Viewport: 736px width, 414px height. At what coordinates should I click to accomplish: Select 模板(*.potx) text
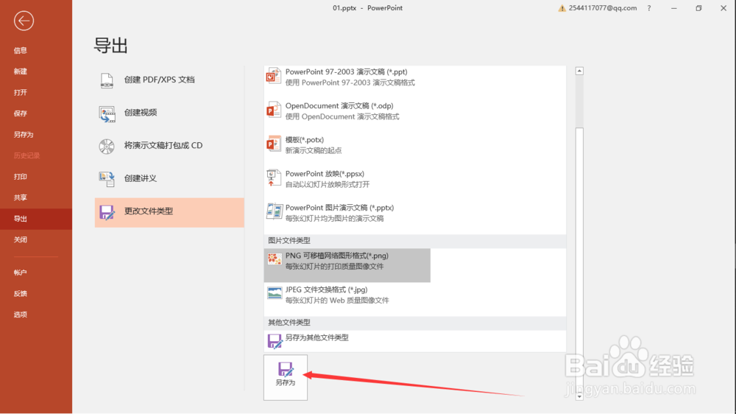click(x=305, y=139)
